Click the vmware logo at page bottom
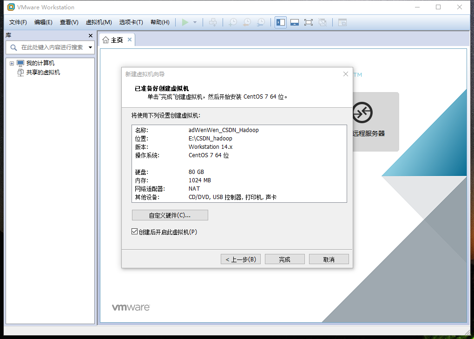 coord(131,307)
